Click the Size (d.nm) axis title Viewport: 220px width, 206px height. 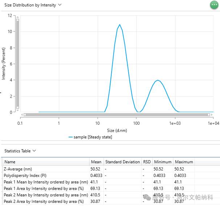click(x=117, y=131)
